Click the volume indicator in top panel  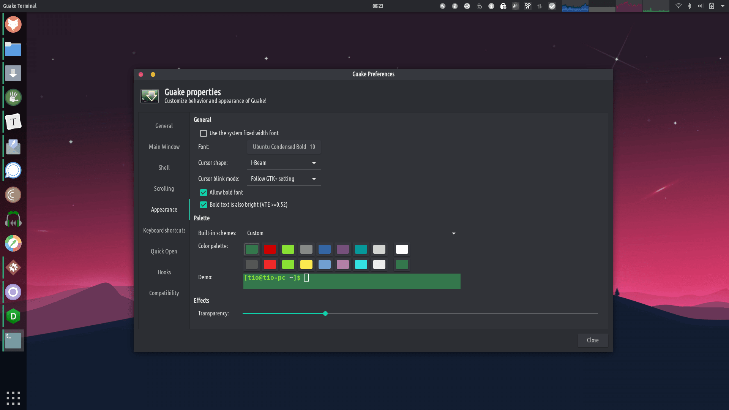click(x=701, y=6)
